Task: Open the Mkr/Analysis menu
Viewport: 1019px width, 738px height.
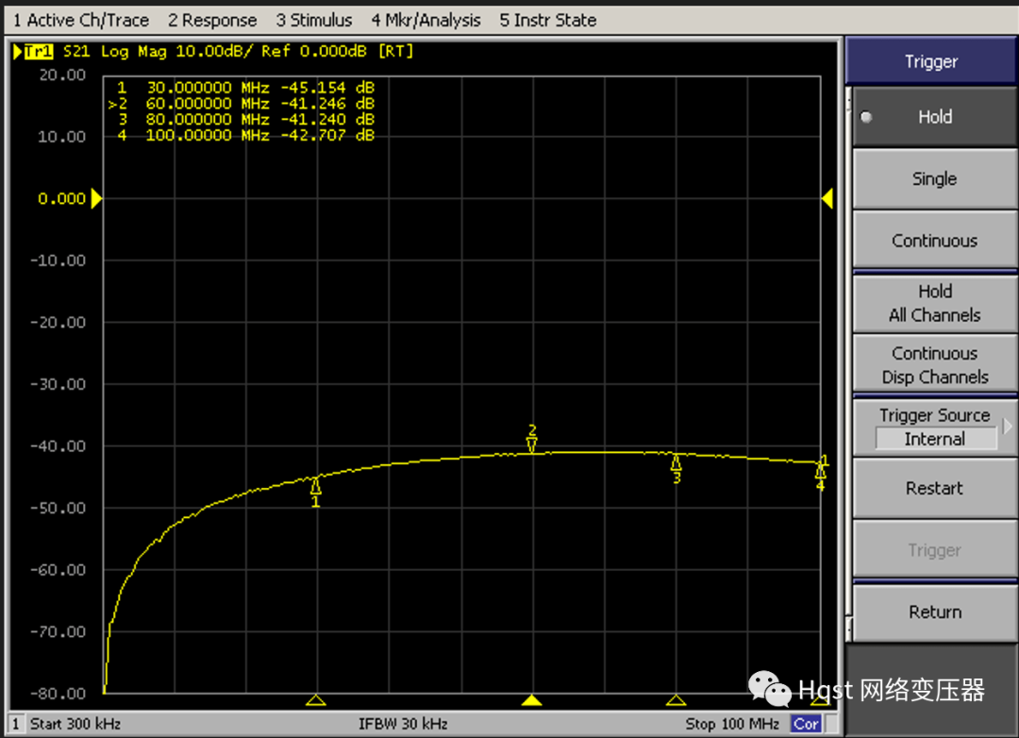Action: [x=426, y=20]
